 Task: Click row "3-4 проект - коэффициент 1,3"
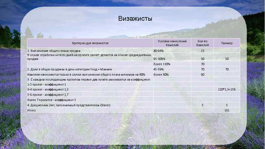click(x=48, y=89)
